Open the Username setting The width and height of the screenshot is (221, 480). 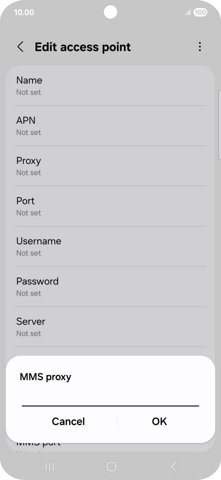(110, 246)
